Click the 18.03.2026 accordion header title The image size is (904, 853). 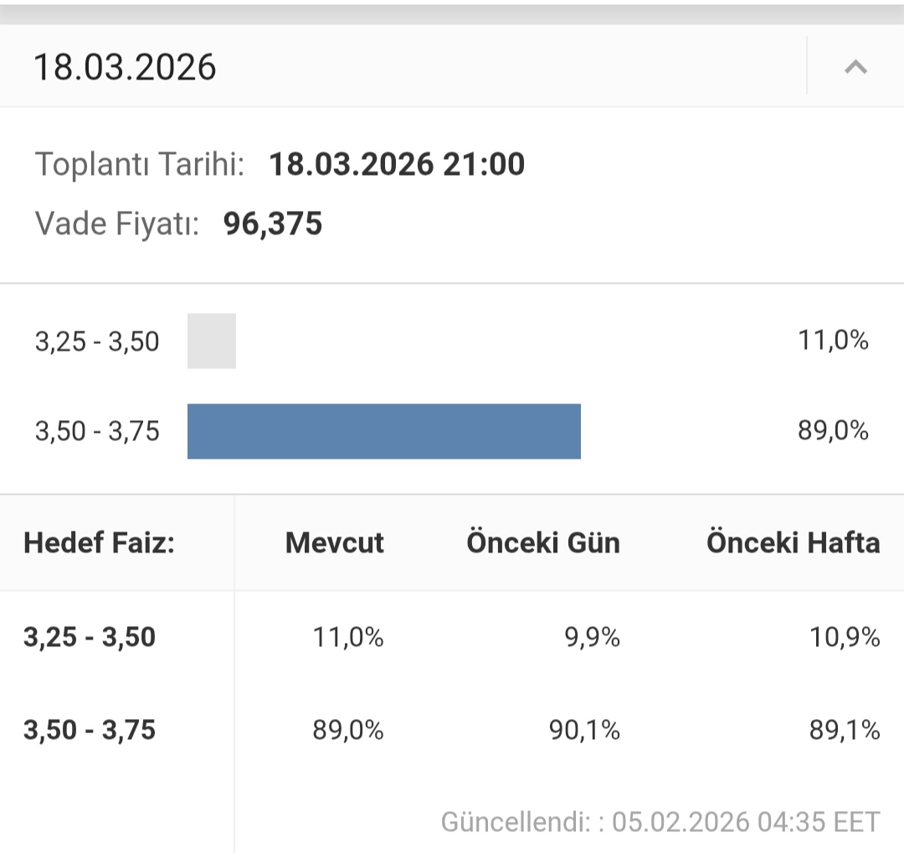125,67
